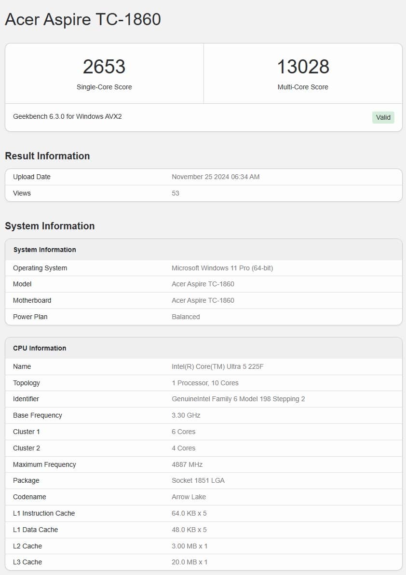Click Geekbench 6.3.0 for Windows AVX2 text

click(x=68, y=116)
